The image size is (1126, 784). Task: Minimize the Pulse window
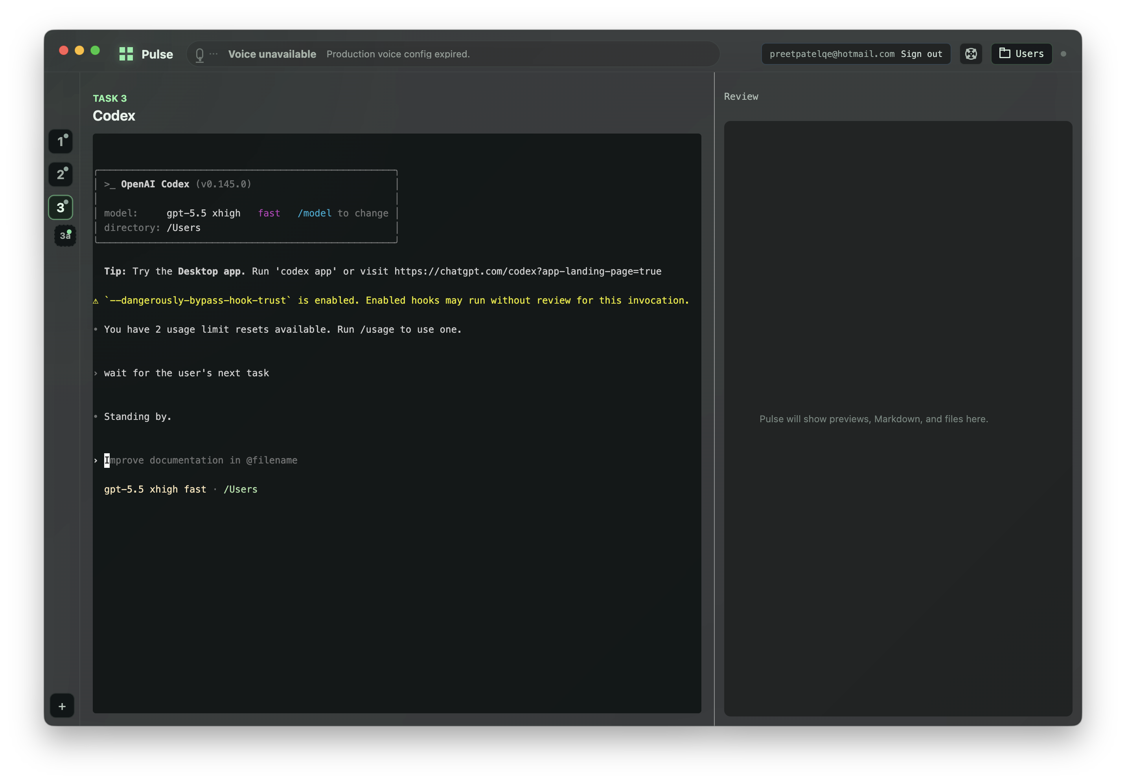79,50
